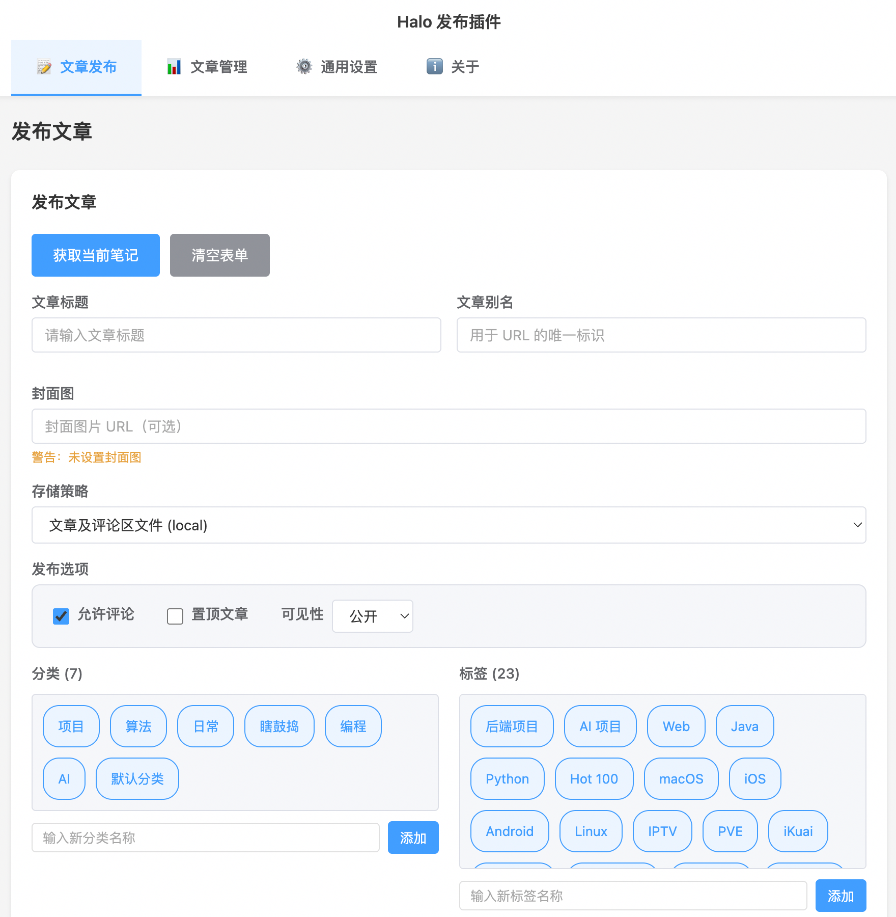Click the 获取当前笔记 button
This screenshot has width=896, height=917.
96,255
